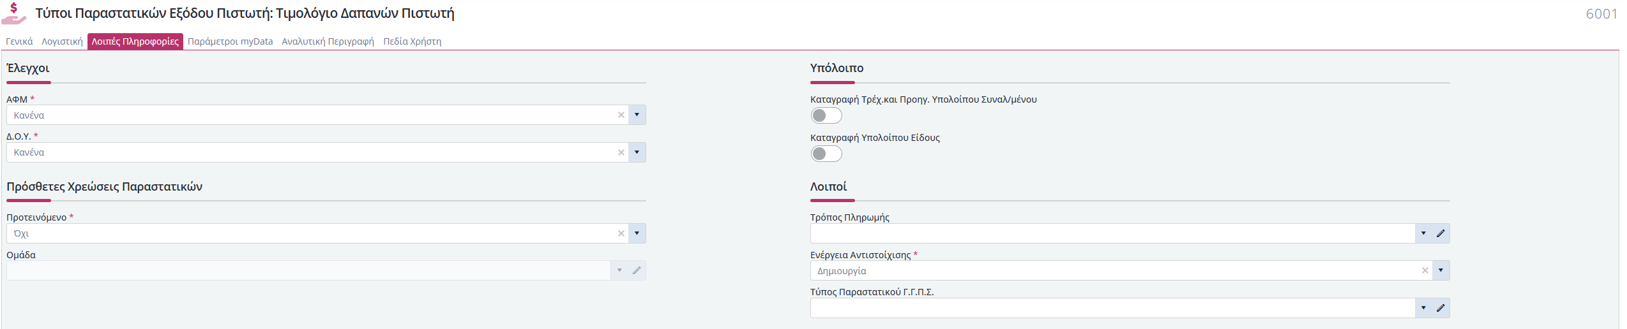Viewport: 1627px width, 329px height.
Task: Clear the Δ.Ο.Υ. field value
Action: (621, 152)
